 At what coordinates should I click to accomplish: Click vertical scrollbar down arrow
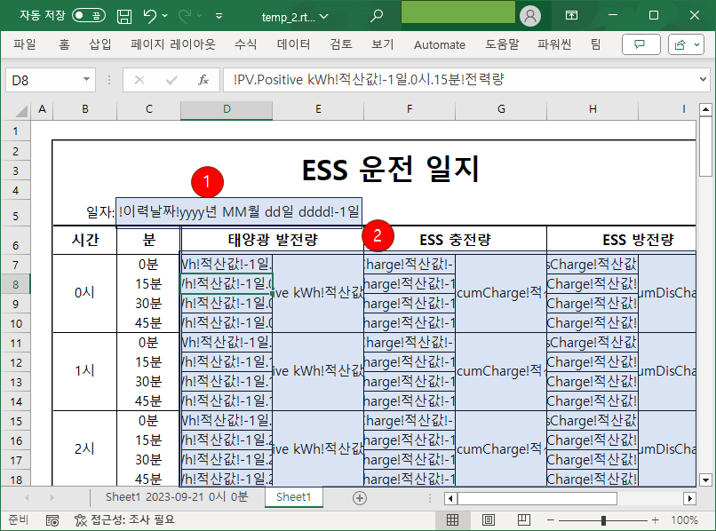pos(705,479)
